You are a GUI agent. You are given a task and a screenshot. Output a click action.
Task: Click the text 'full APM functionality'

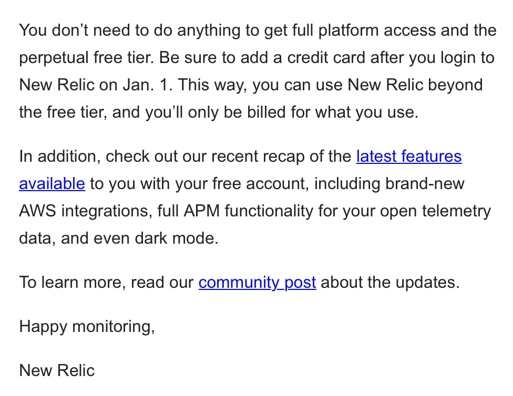(235, 211)
